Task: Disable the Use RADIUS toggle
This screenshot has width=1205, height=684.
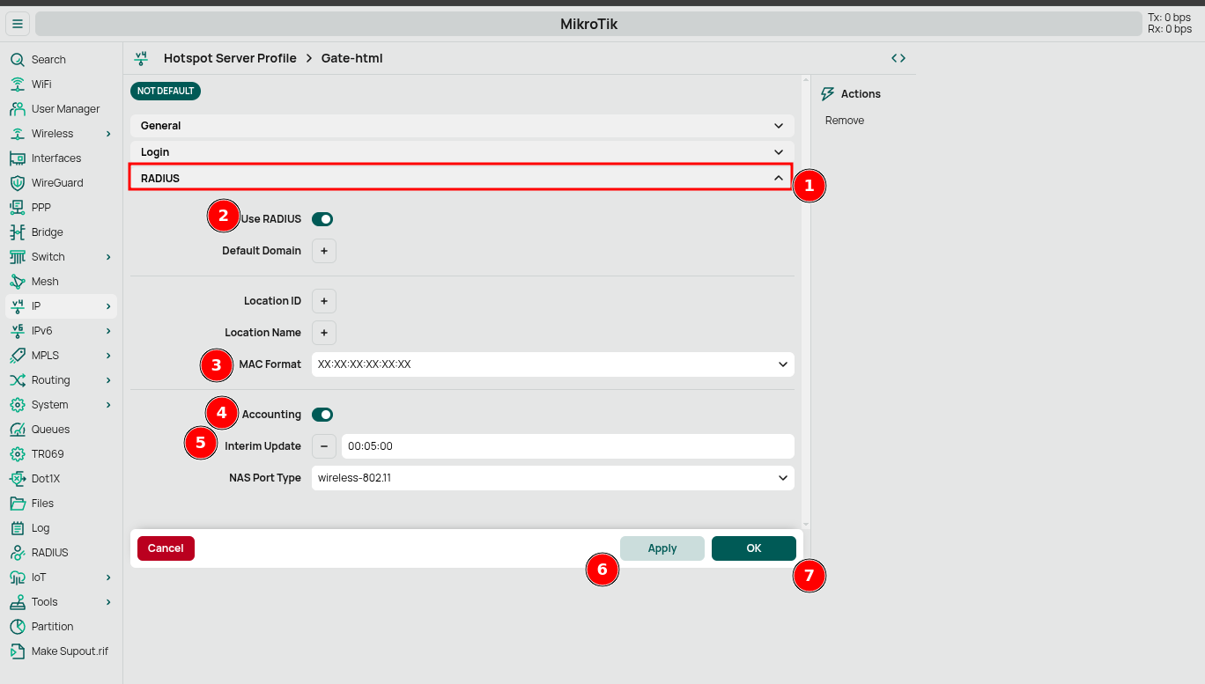Action: tap(322, 218)
